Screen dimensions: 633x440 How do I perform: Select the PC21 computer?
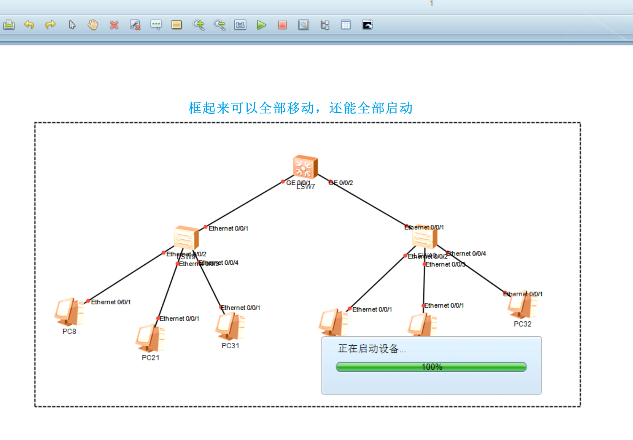pos(151,338)
